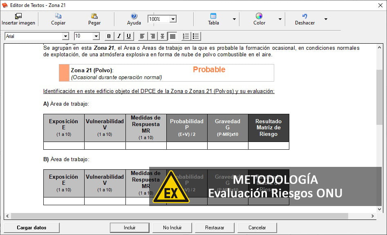The width and height of the screenshot is (387, 235).
Task: Click the (Ocasional durante operación normal) text
Action: [x=116, y=78]
